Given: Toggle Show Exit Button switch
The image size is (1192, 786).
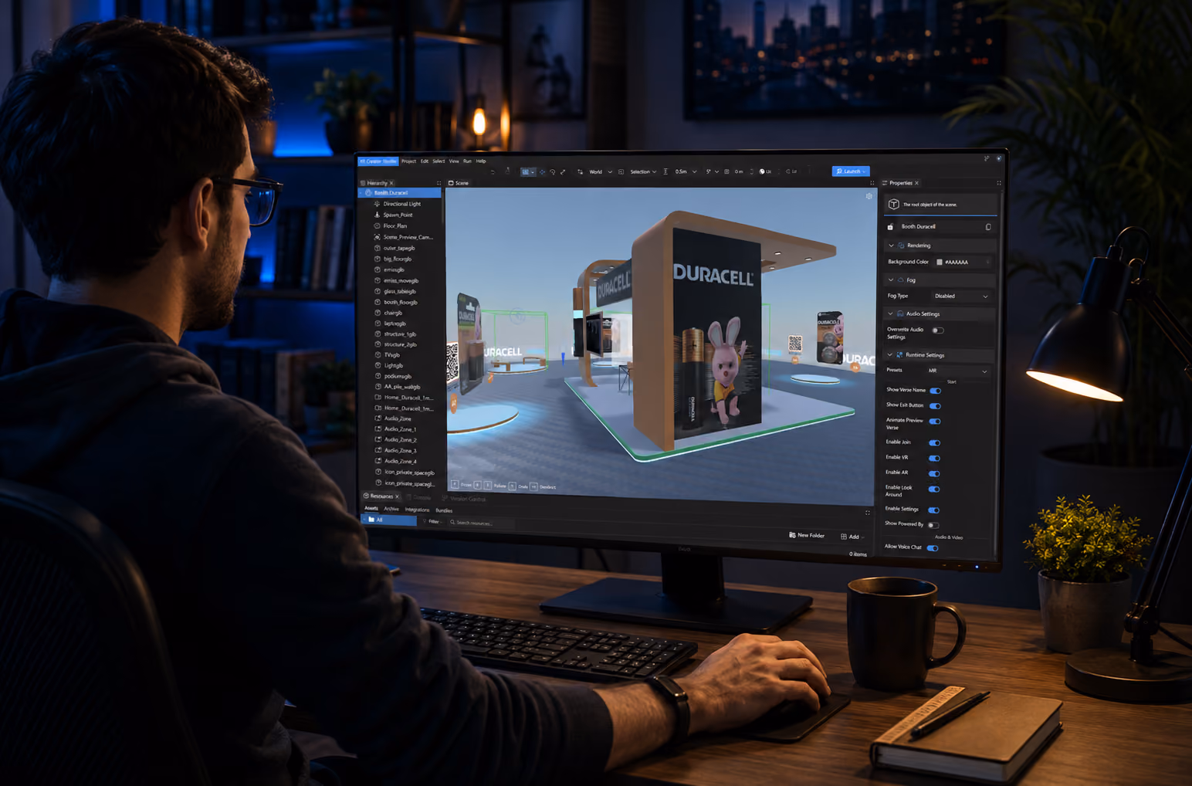Looking at the screenshot, I should point(935,406).
